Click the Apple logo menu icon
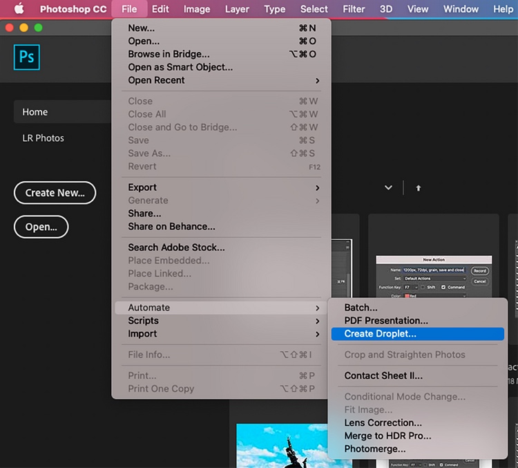This screenshot has height=468, width=518. [x=19, y=9]
